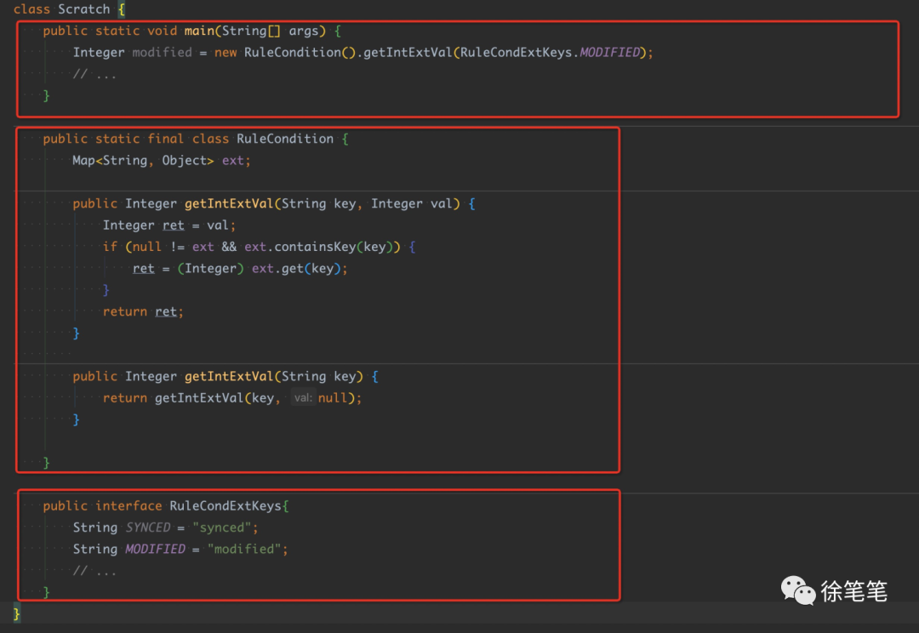Click the "SYNCED" constant
Viewport: 919px width, 633px height.
[148, 527]
